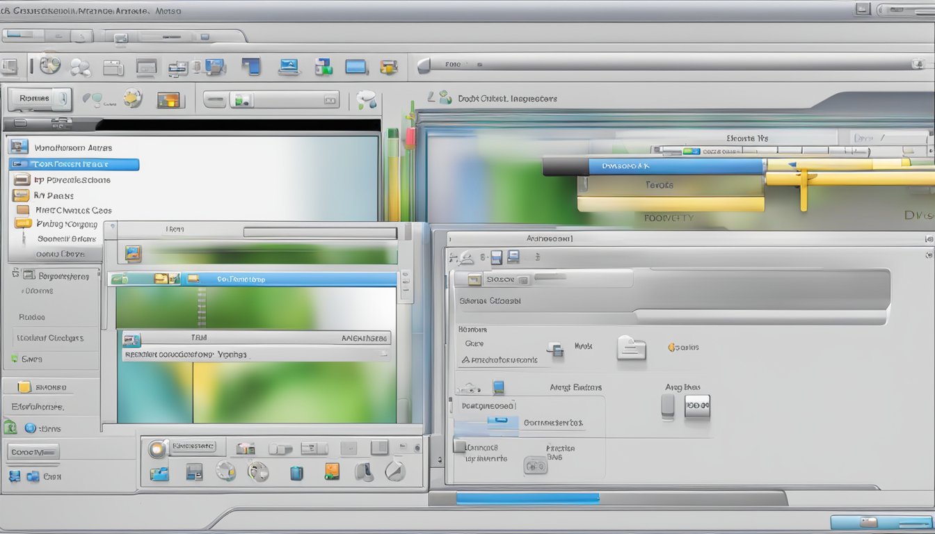This screenshot has height=534, width=935.
Task: Click the Sivre item with green icon
Action: coord(27,359)
